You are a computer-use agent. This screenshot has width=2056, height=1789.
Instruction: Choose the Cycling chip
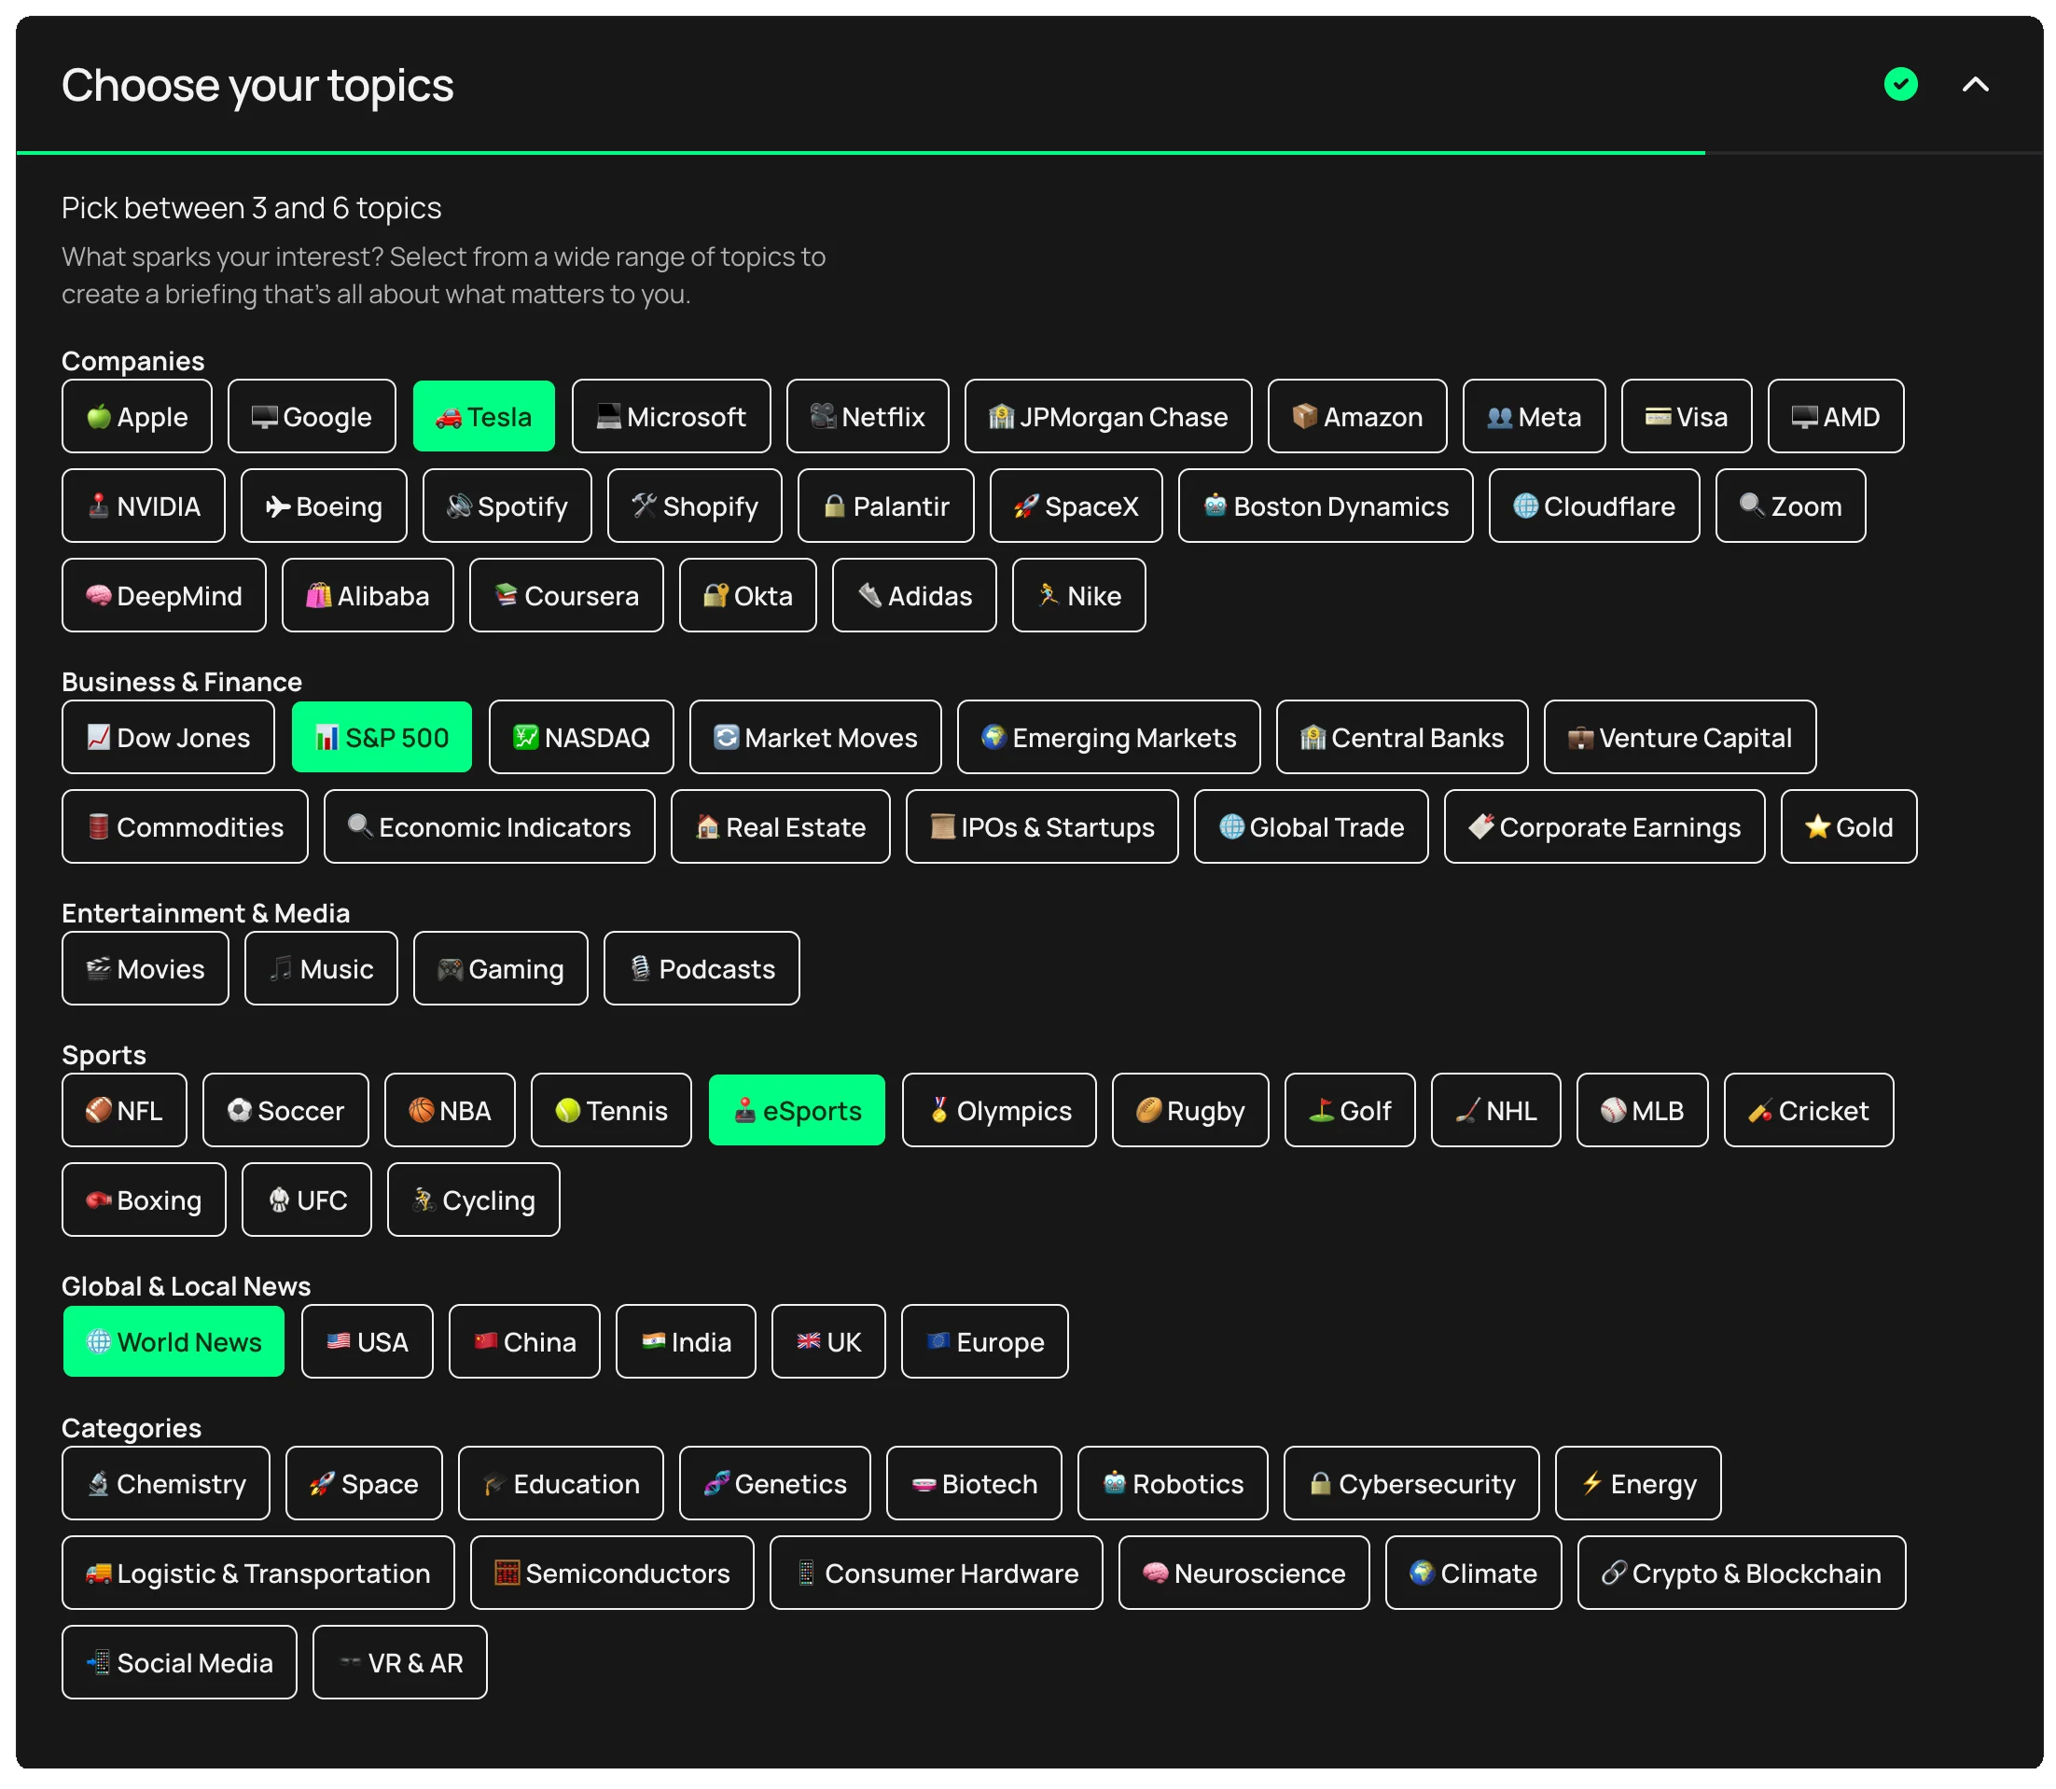pyautogui.click(x=473, y=1200)
